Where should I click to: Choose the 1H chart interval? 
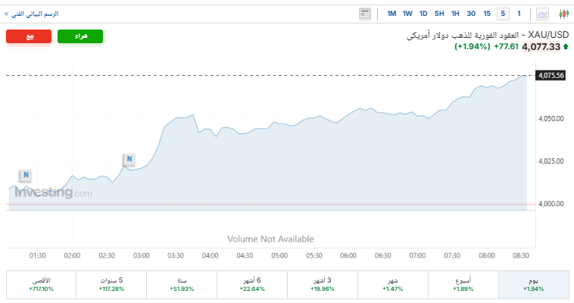[x=455, y=14]
